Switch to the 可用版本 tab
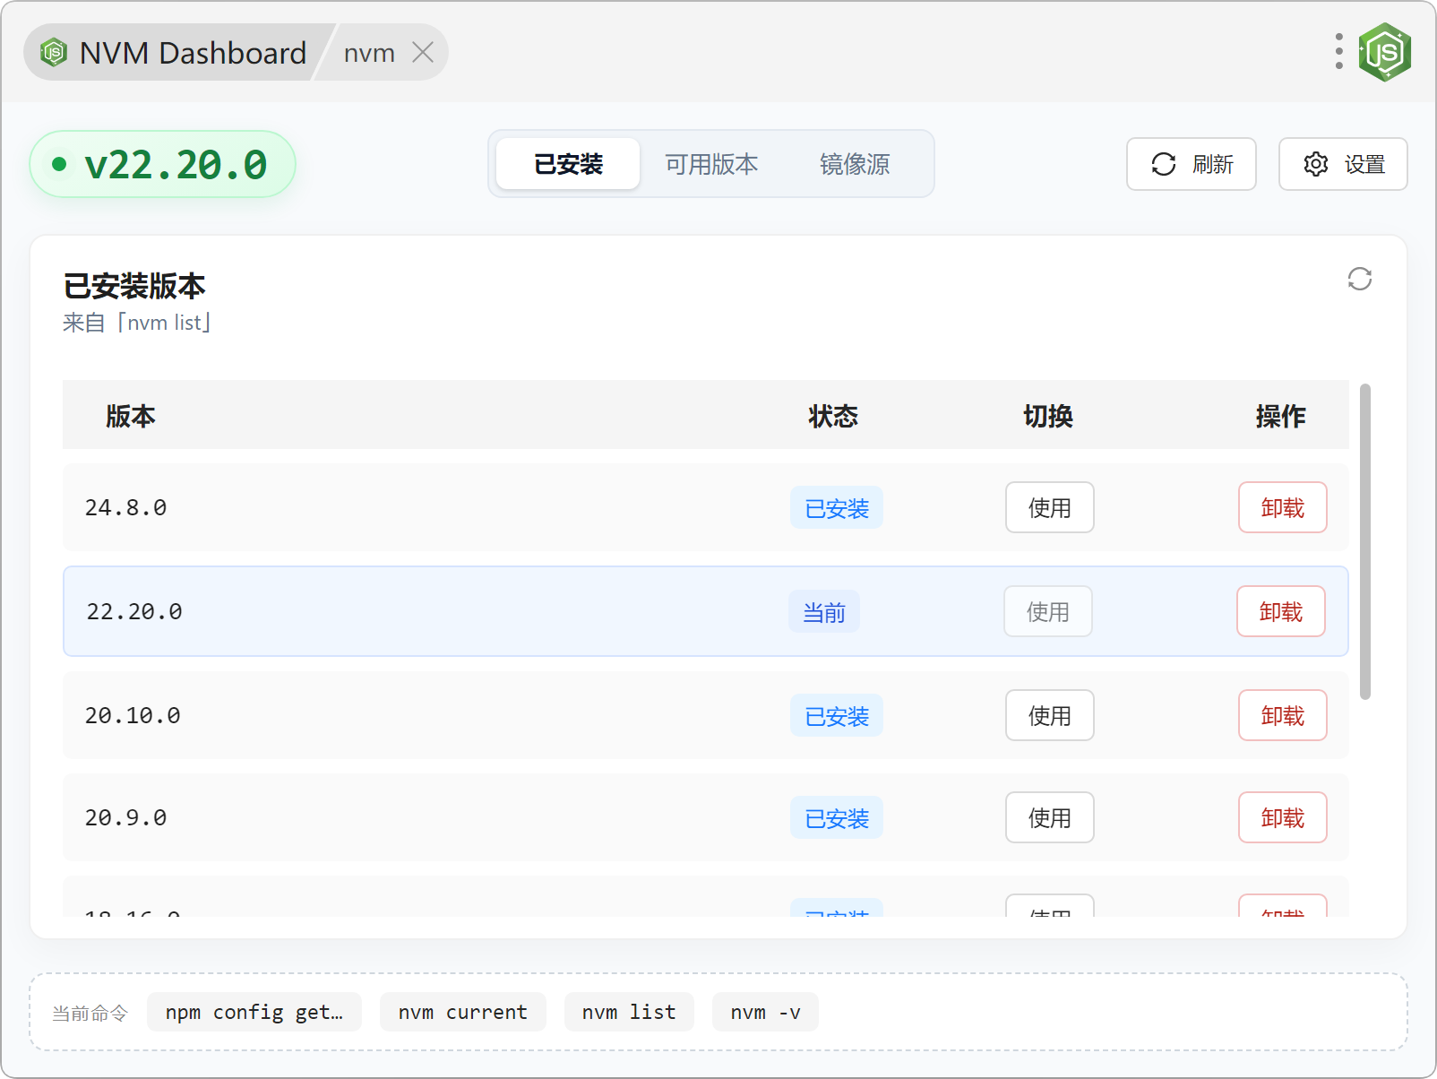The image size is (1437, 1079). [711, 164]
